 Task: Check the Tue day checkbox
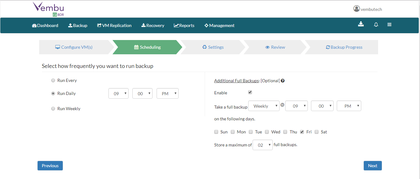pyautogui.click(x=251, y=132)
